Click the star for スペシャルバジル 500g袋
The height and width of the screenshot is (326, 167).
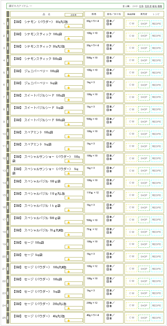pyautogui.click(x=68, y=223)
